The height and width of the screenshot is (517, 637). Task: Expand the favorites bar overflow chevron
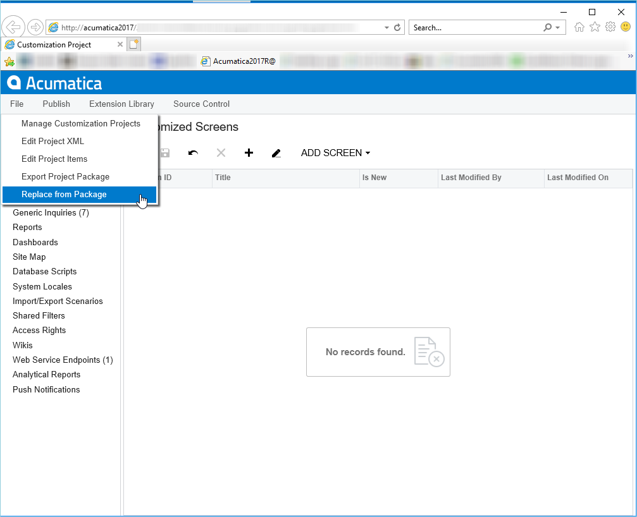[630, 56]
